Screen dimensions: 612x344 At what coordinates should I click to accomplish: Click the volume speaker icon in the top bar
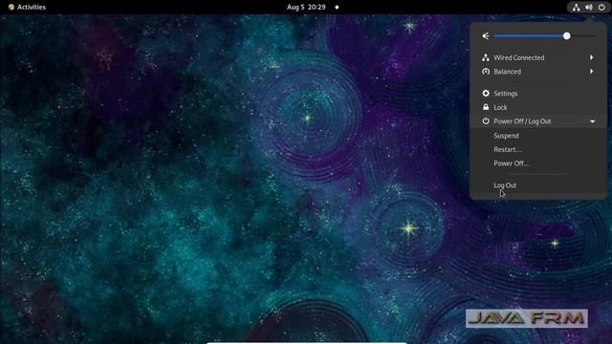click(589, 7)
